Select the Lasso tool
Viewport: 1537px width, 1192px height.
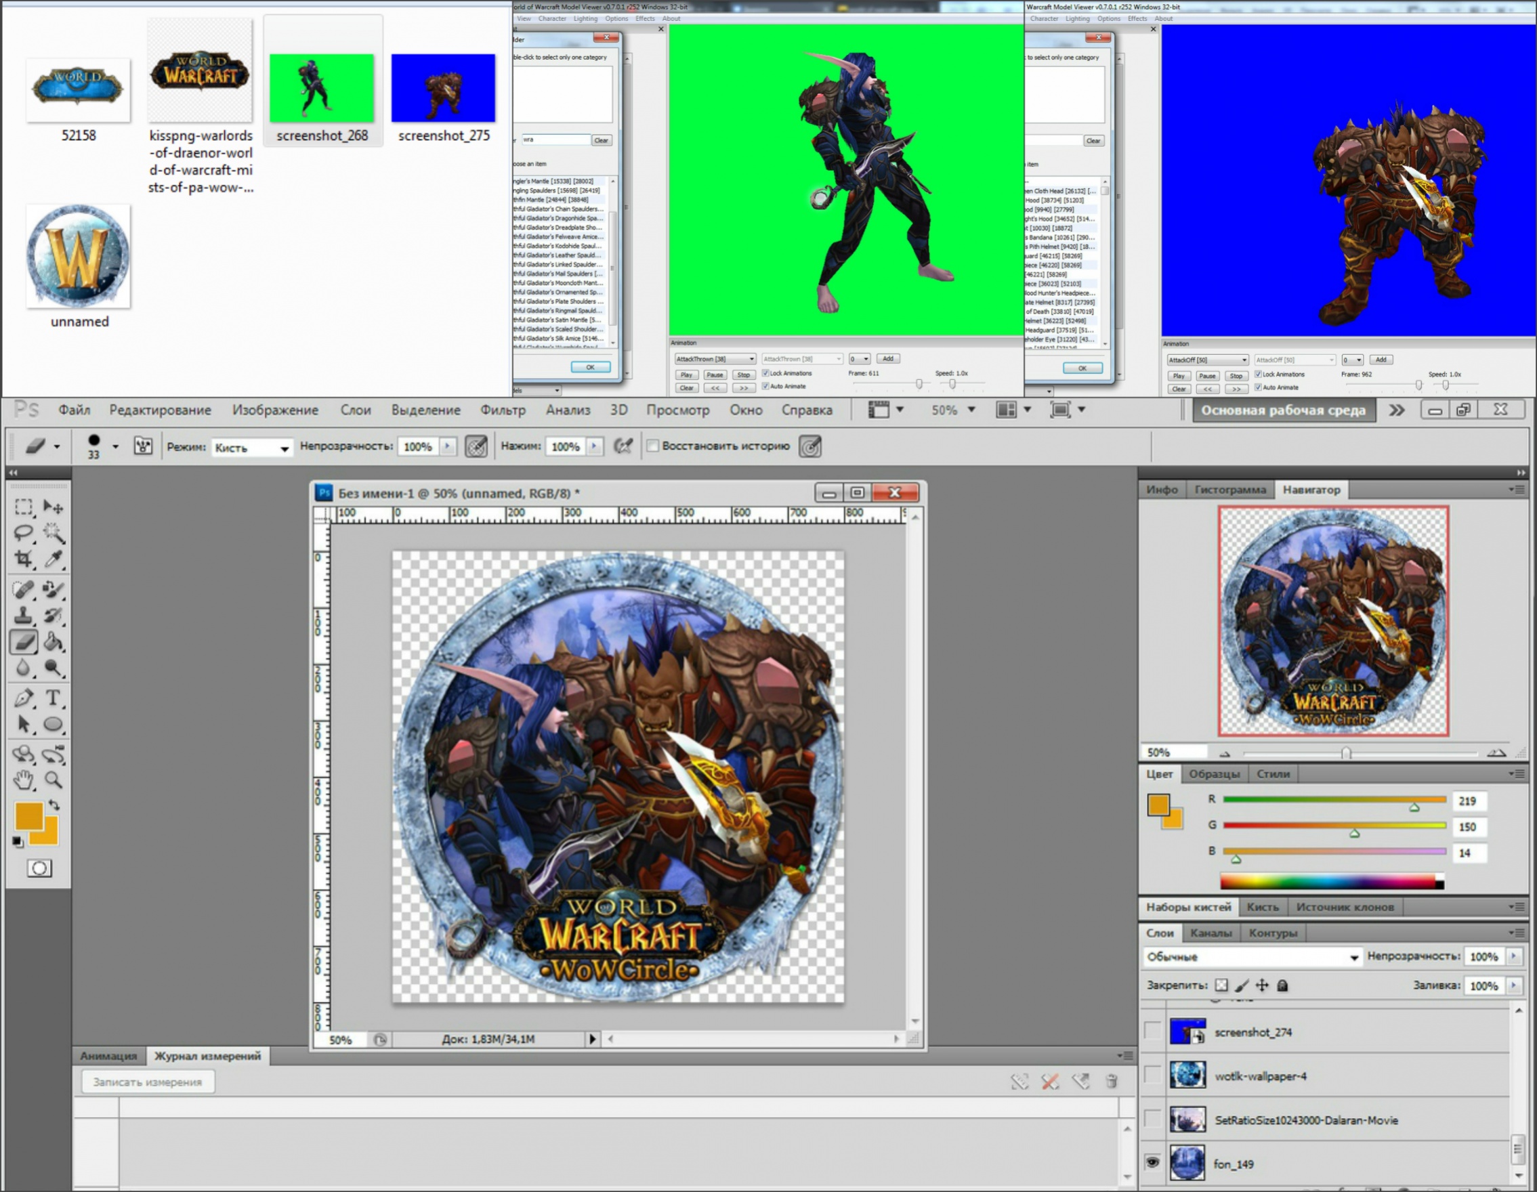pyautogui.click(x=23, y=532)
